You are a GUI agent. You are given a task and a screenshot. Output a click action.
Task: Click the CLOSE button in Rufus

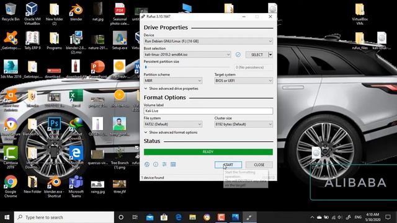tap(259, 165)
